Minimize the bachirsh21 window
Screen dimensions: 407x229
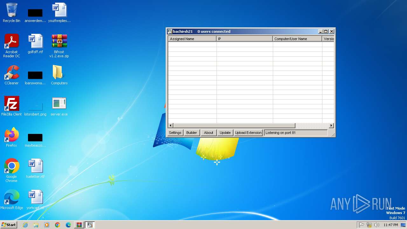(x=321, y=31)
